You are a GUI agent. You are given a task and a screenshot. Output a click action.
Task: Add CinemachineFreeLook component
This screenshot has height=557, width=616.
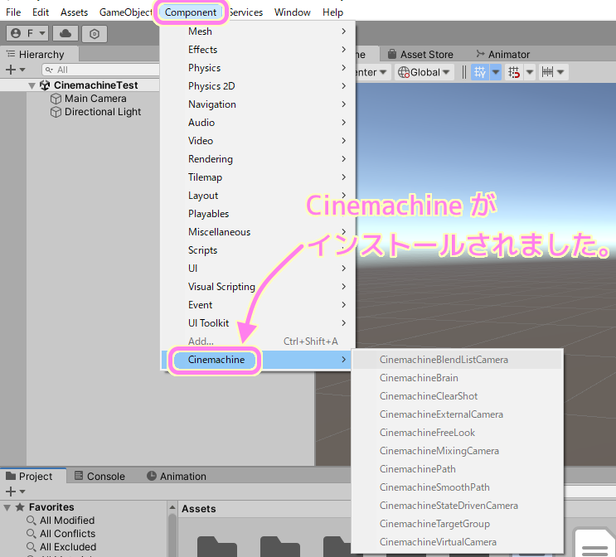pos(458,433)
